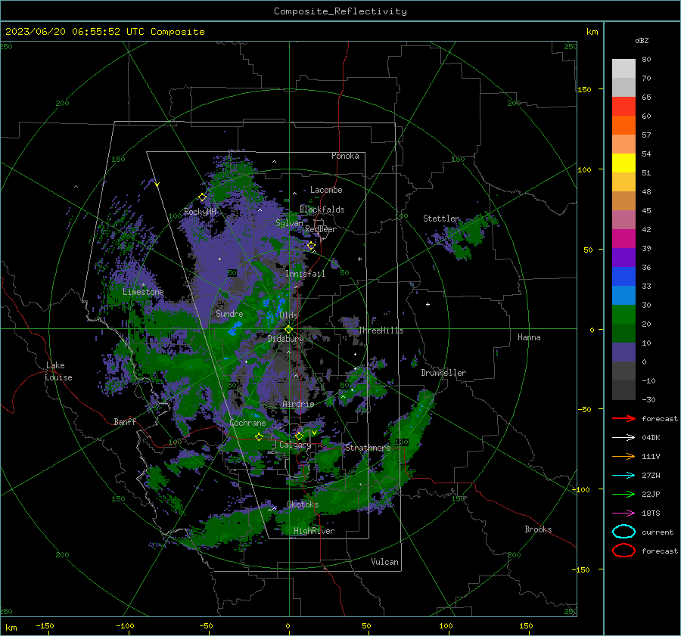This screenshot has width=681, height=636.
Task: Click the bright yellow swatch between 54 and 51
Action: pyautogui.click(x=623, y=163)
